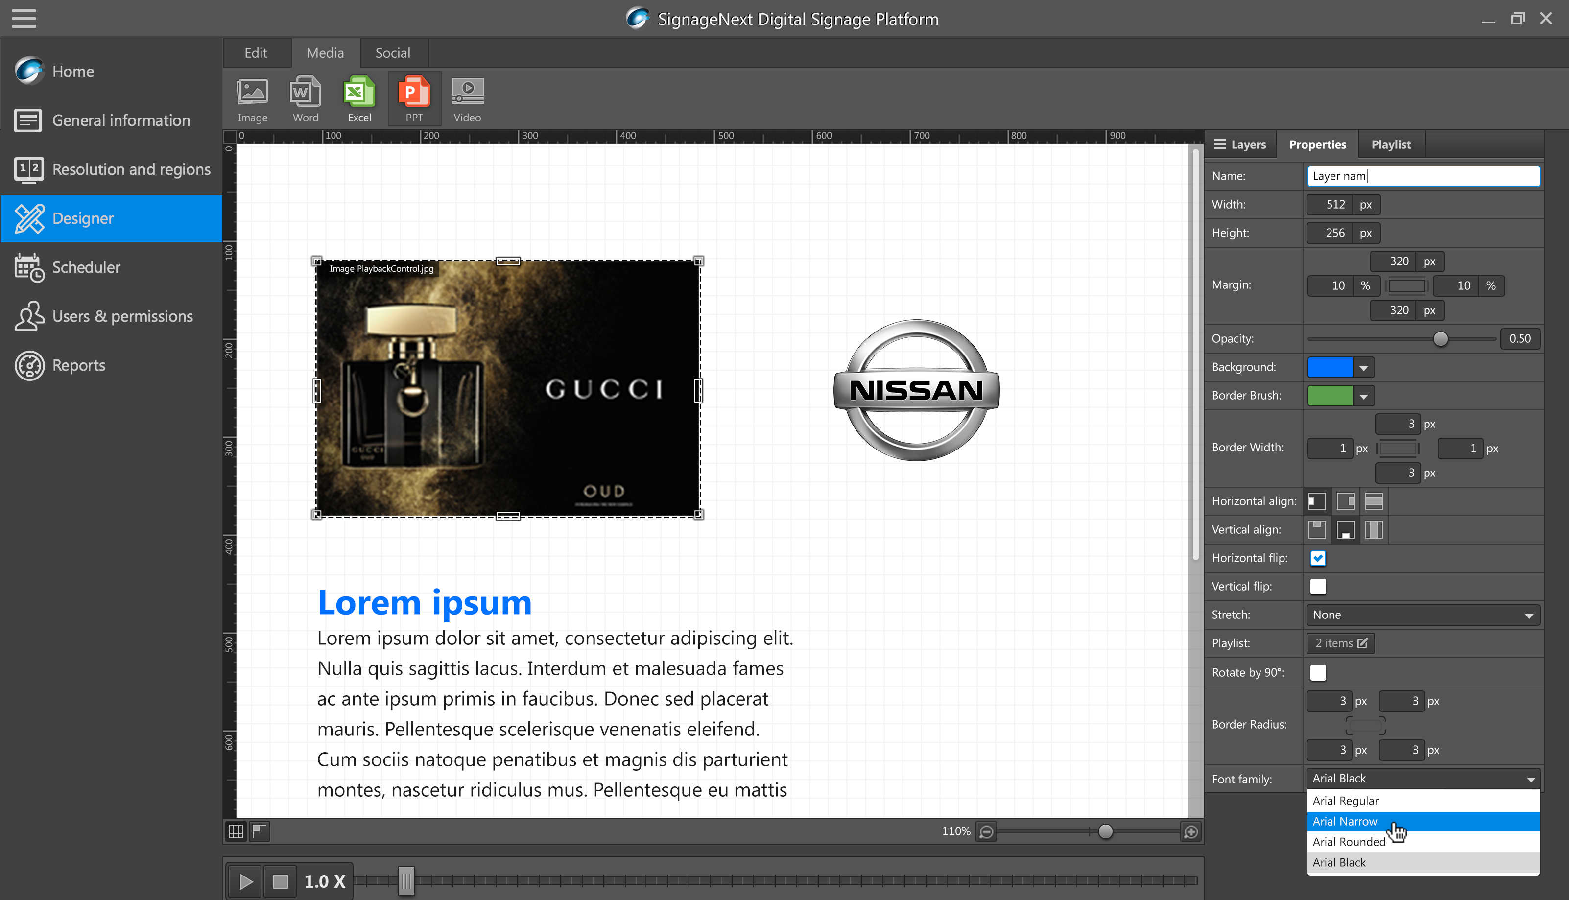The width and height of the screenshot is (1569, 900).
Task: Choose Arial Regular font
Action: pyautogui.click(x=1423, y=801)
